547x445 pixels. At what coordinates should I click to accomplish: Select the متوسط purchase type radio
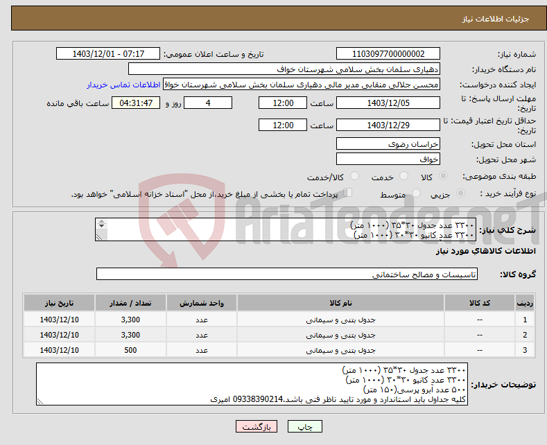416,193
